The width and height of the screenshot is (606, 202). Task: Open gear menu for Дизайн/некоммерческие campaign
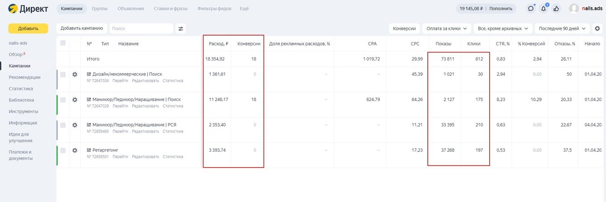click(x=75, y=74)
